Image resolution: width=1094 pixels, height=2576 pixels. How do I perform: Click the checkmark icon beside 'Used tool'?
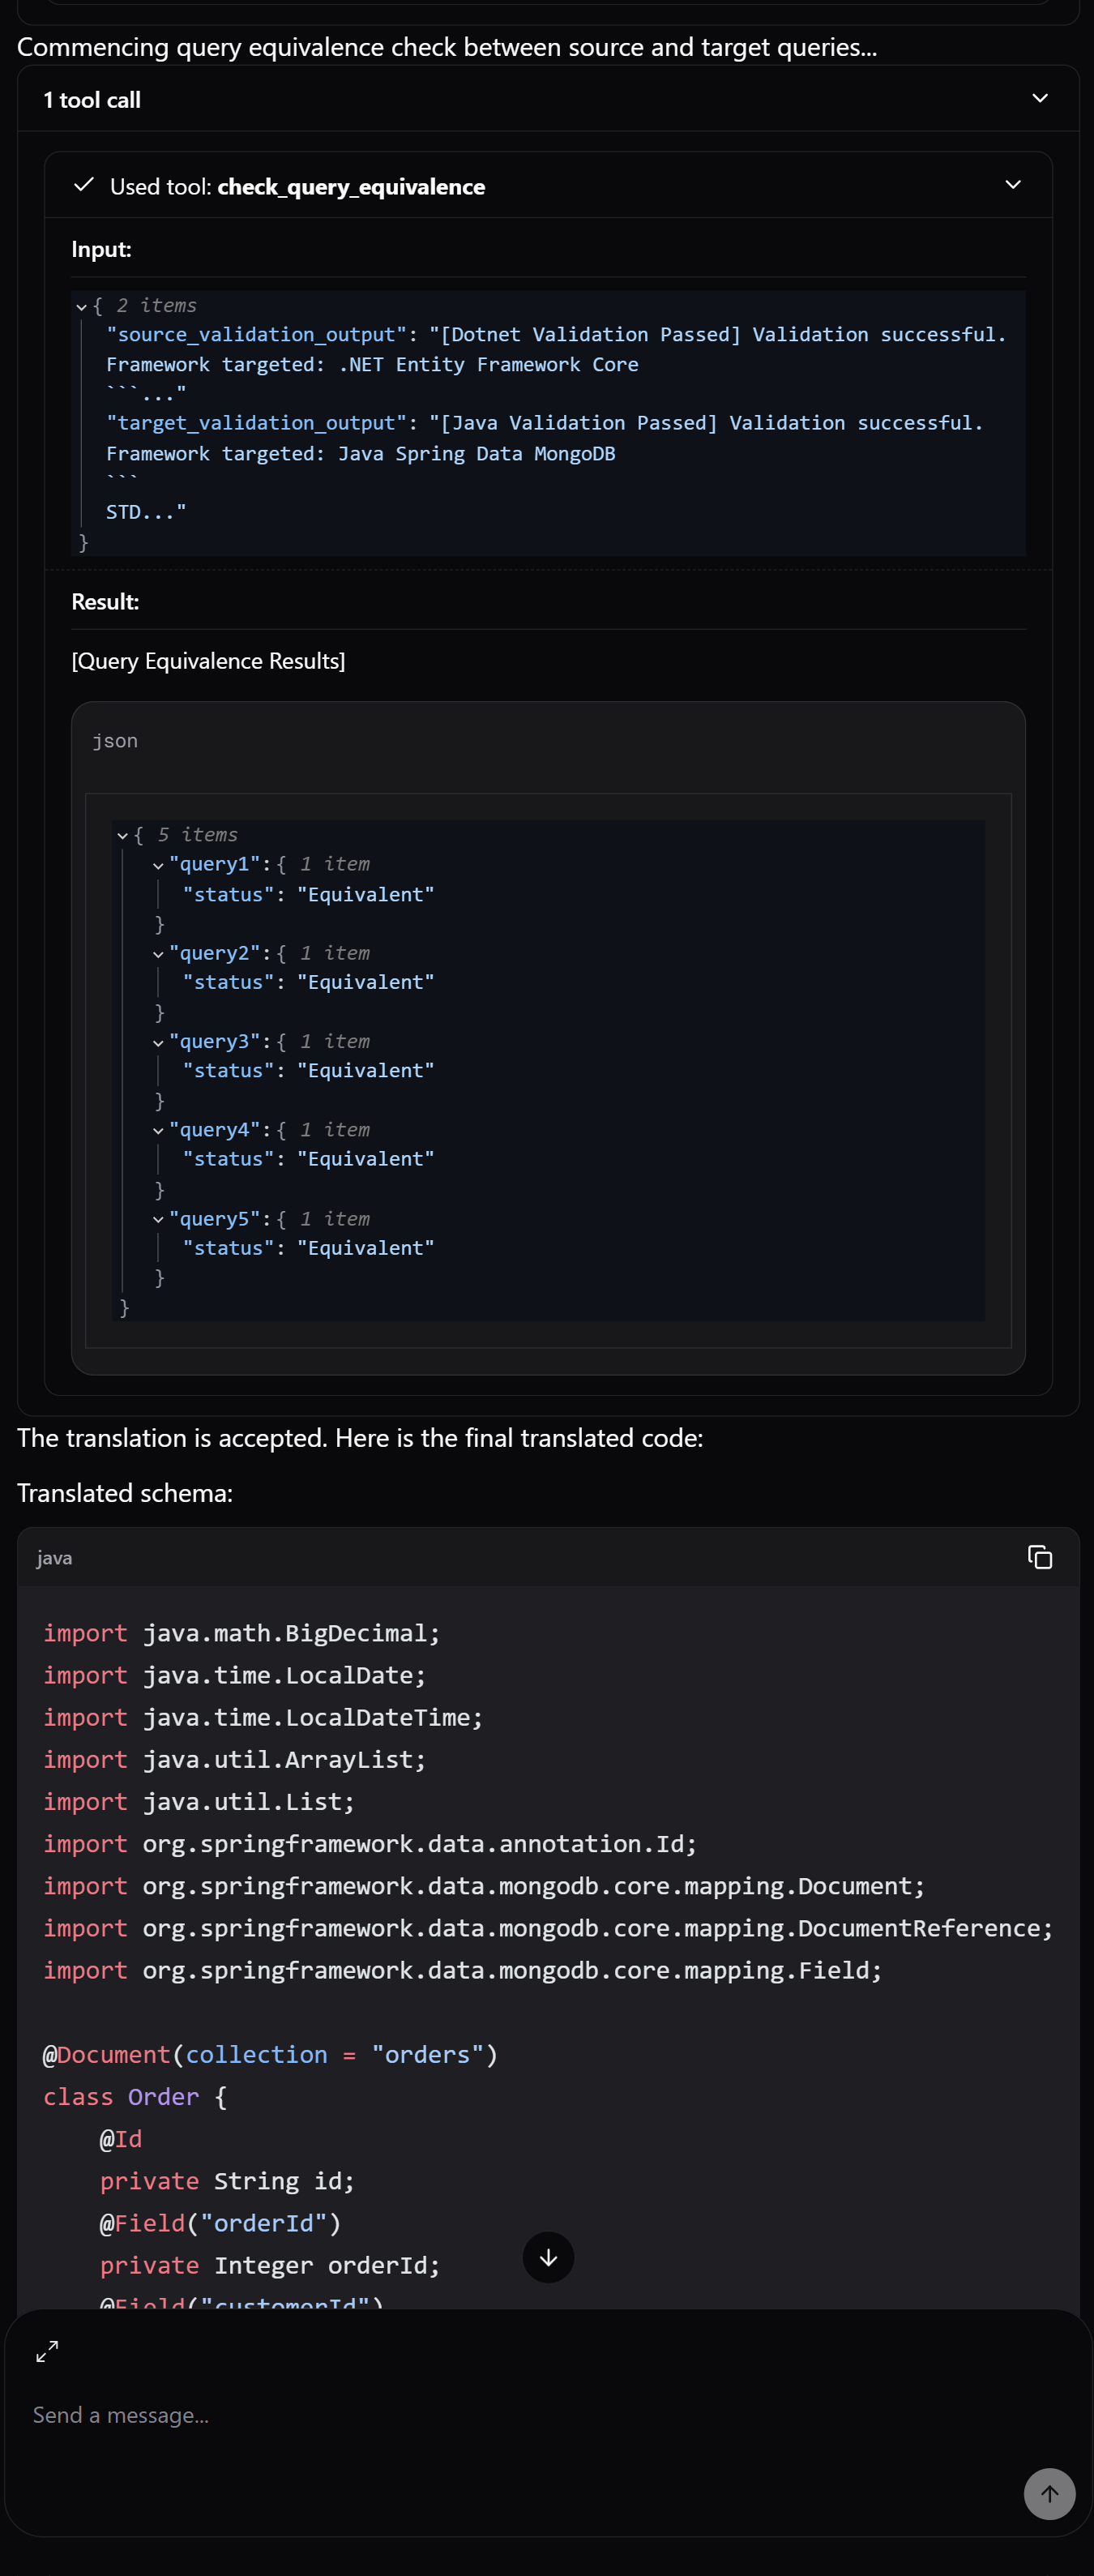84,185
